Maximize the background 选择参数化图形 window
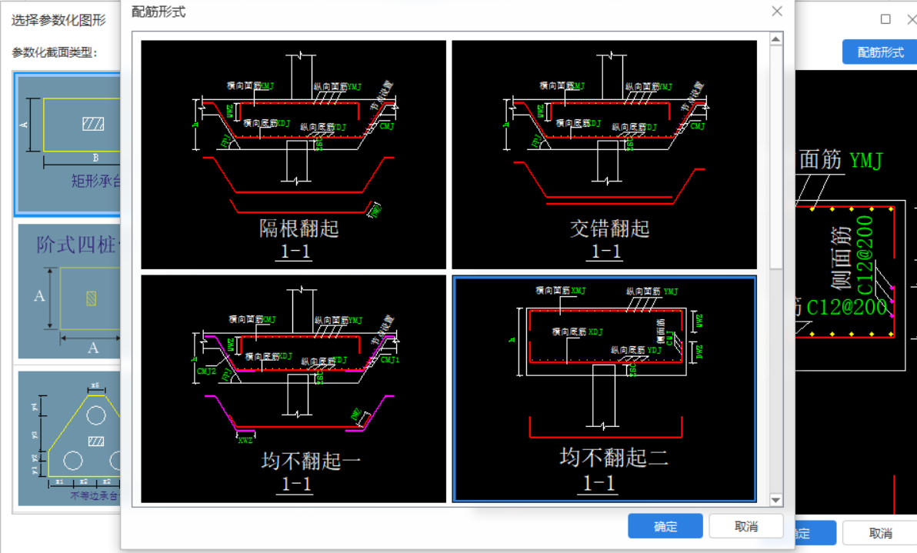 (x=885, y=19)
